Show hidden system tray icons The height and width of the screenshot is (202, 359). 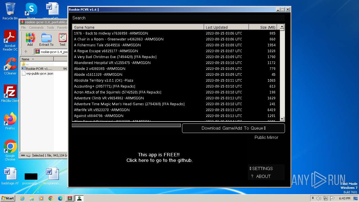coord(313,198)
